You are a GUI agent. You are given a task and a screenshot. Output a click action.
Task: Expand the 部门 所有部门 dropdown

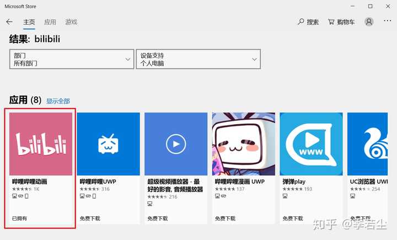(72, 59)
